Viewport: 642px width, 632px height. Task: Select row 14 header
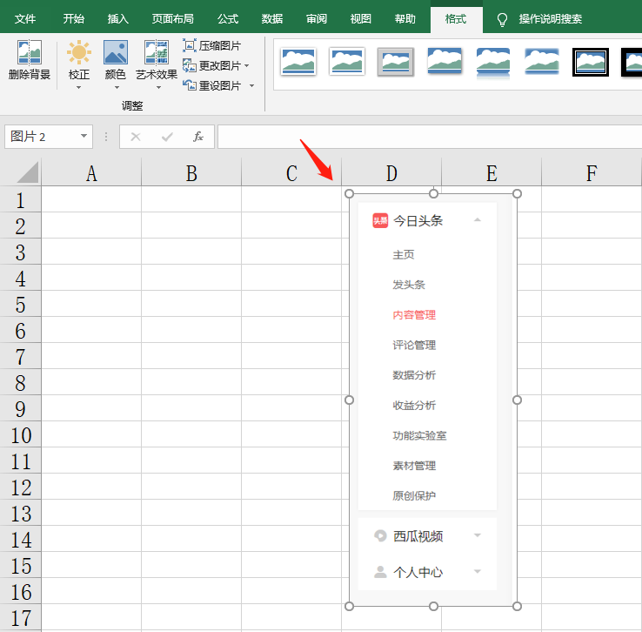(21, 540)
